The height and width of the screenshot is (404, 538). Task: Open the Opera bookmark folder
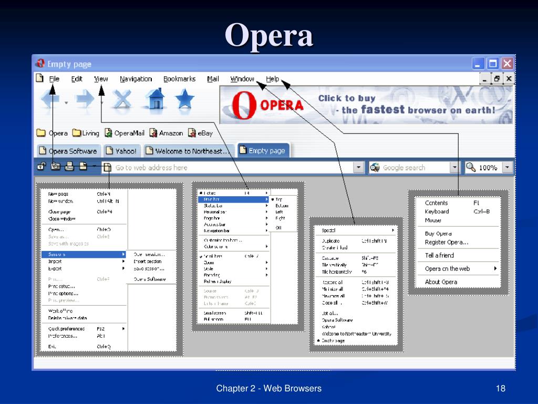52,133
